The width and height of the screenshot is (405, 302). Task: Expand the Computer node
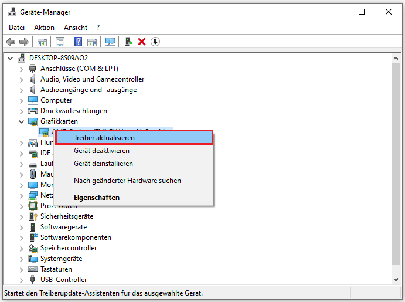tap(22, 101)
